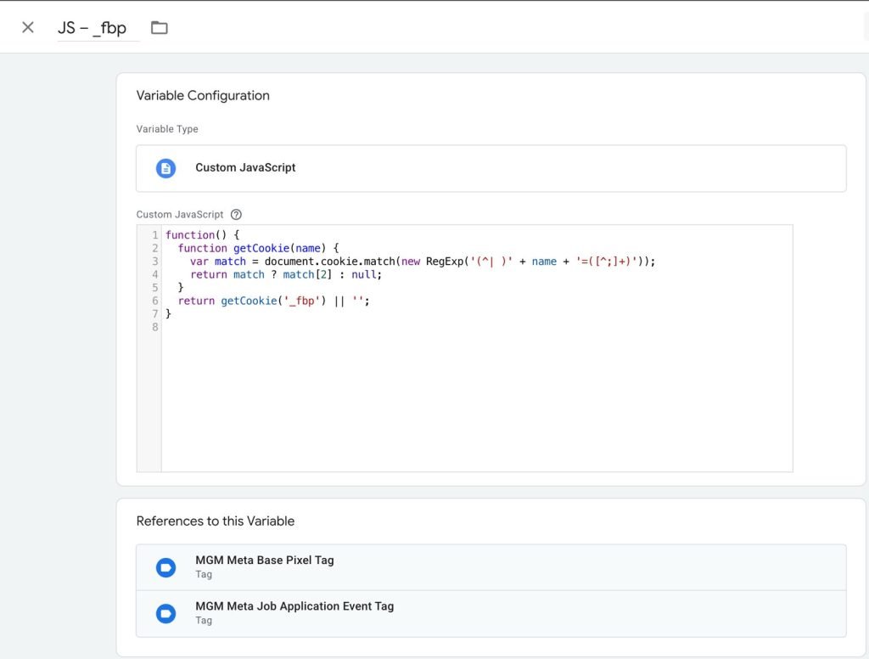The image size is (869, 659).
Task: Select the Custom JavaScript variable type row
Action: click(491, 168)
